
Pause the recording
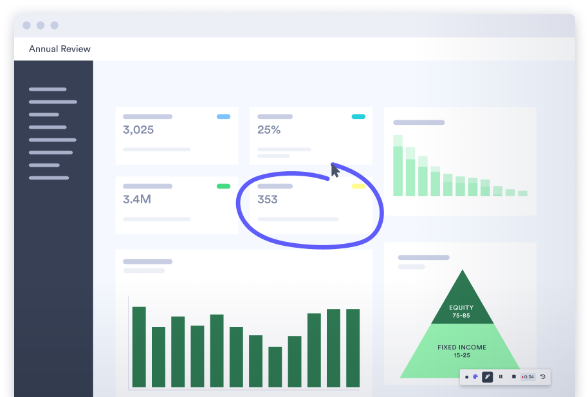pyautogui.click(x=501, y=377)
